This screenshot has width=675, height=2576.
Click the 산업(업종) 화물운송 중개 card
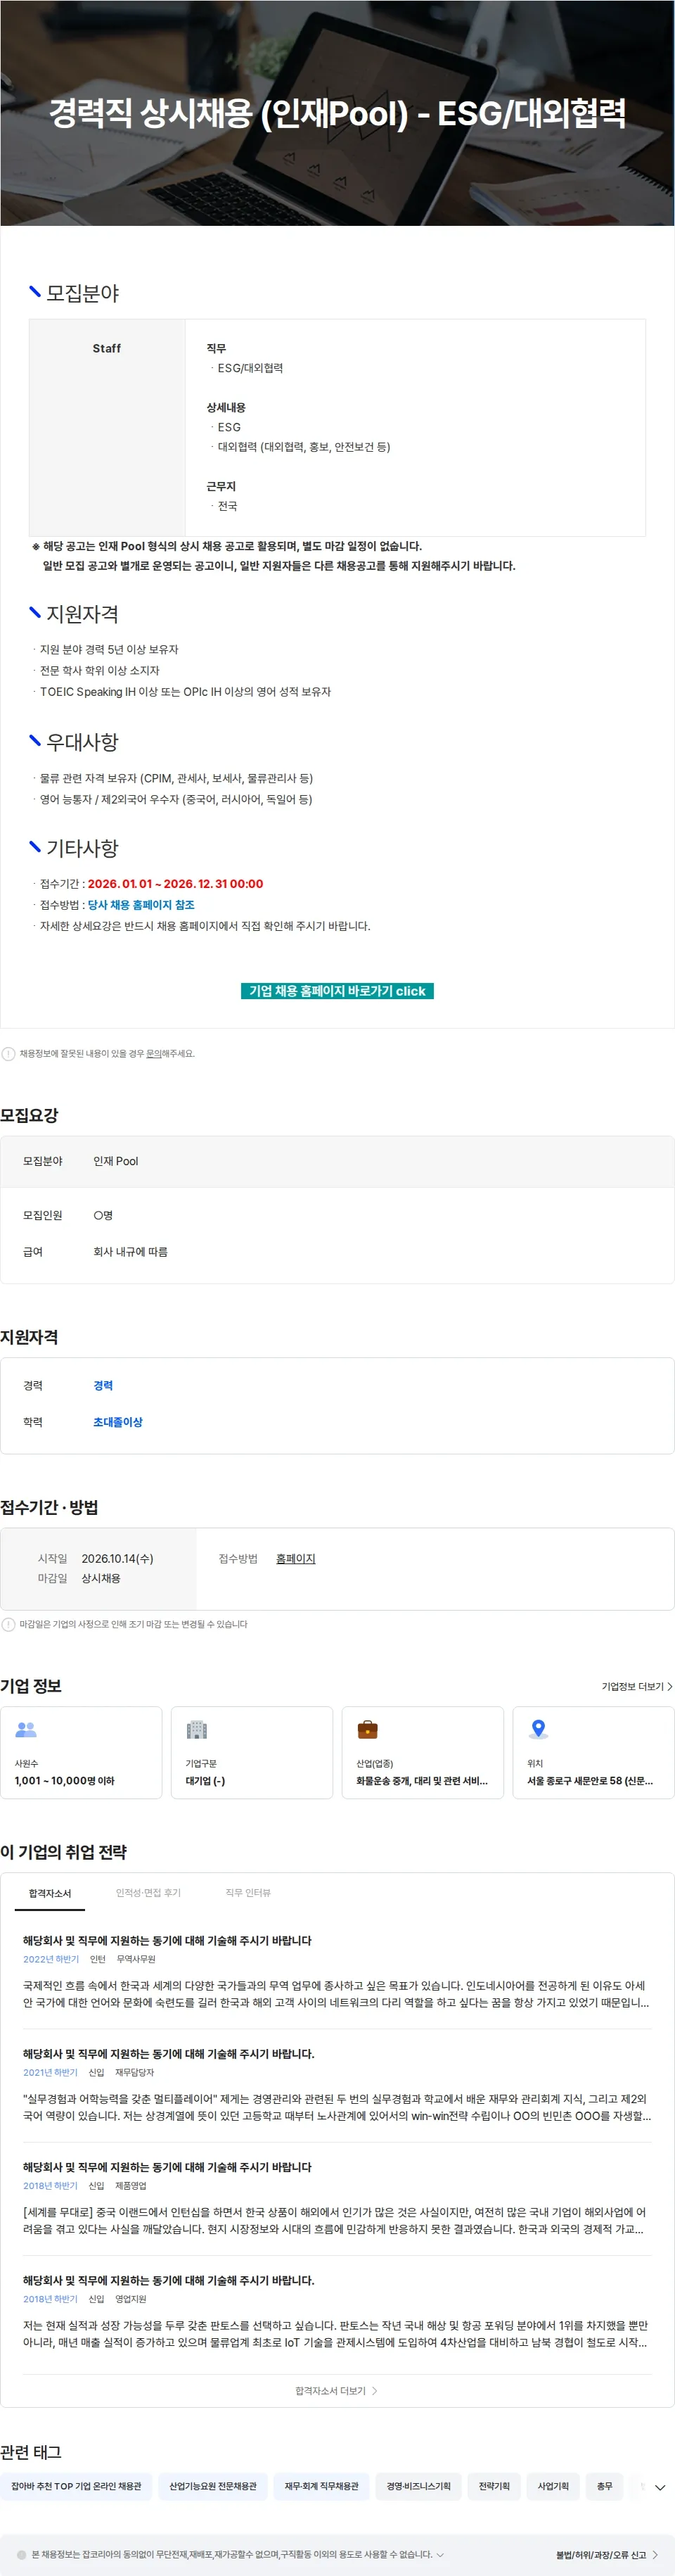click(423, 1752)
